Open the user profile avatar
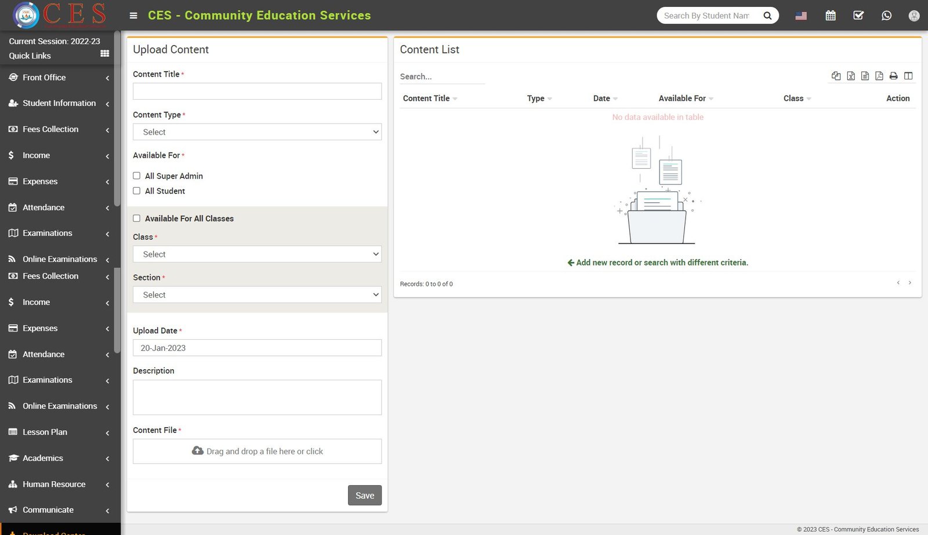 (914, 16)
